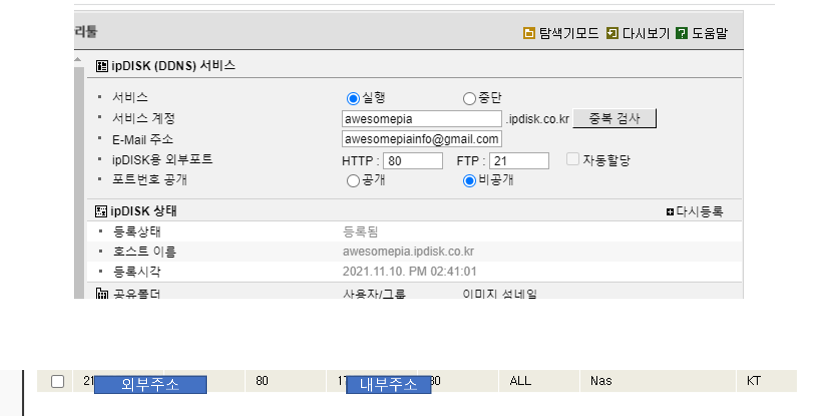Click the E-Mail 주소 input field
Screen dimensions: 835x416
421,139
